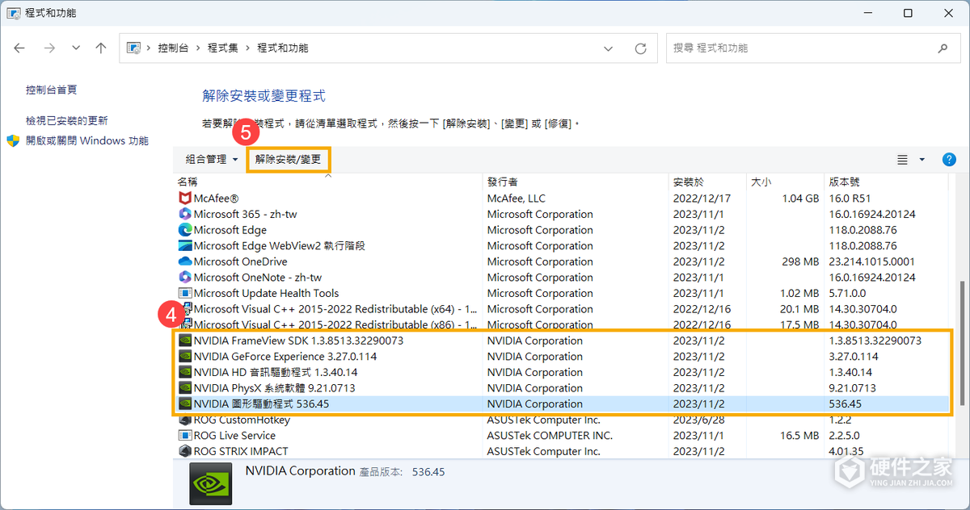Click the McAfee, LLC publisher cell
Viewport: 970px width, 510px height.
(517, 199)
